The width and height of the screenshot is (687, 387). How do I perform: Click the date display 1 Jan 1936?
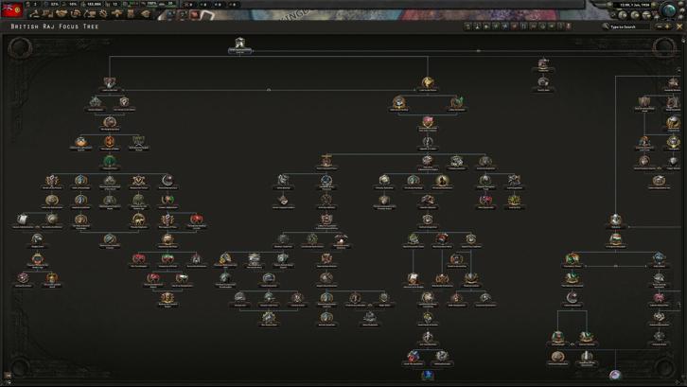(x=634, y=5)
